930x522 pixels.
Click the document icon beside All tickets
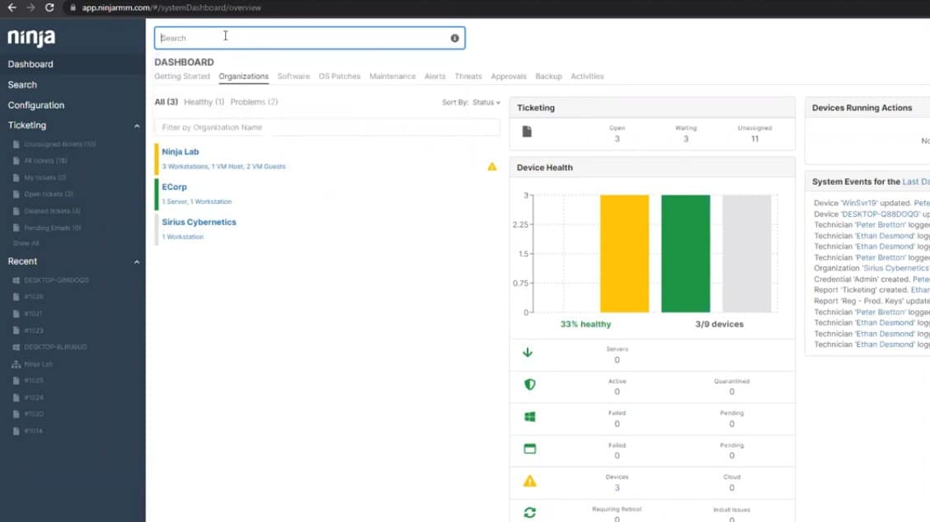point(16,161)
